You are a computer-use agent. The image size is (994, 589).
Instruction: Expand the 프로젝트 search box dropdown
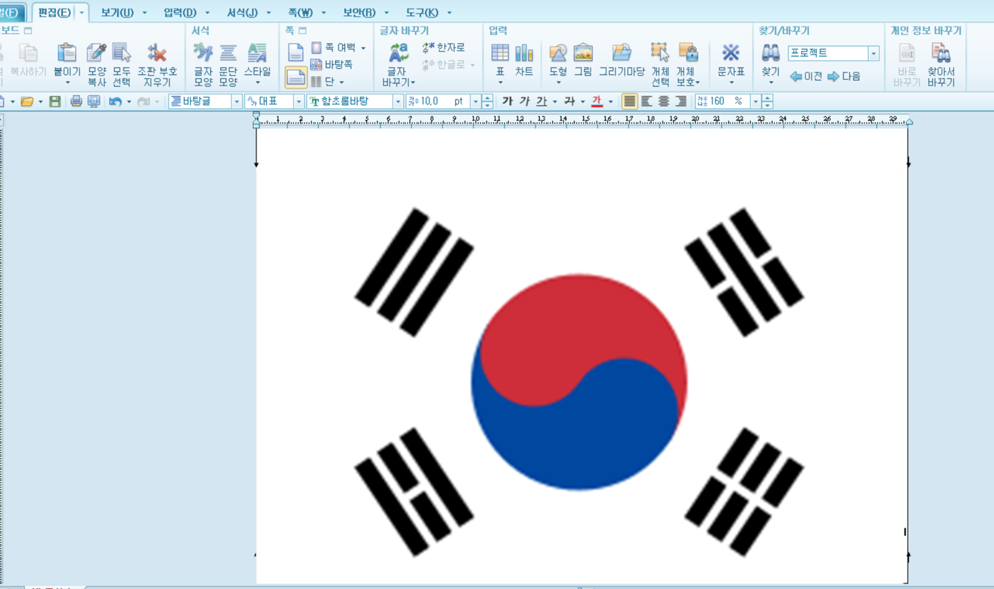[x=874, y=53]
